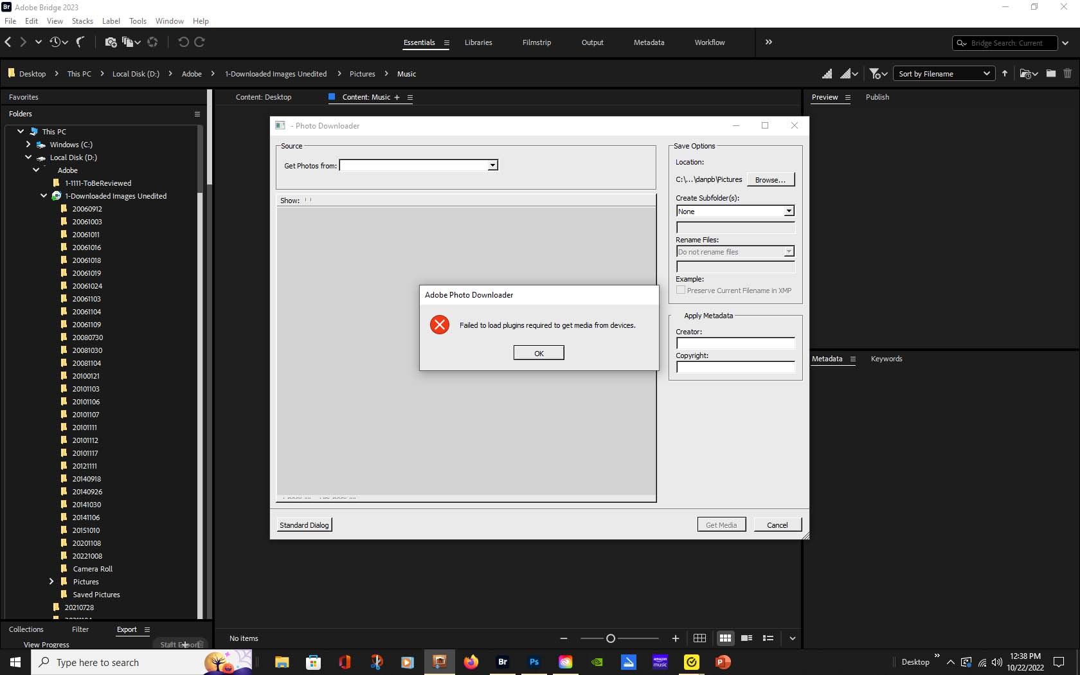
Task: Open the filter items by rating menu
Action: tap(878, 74)
